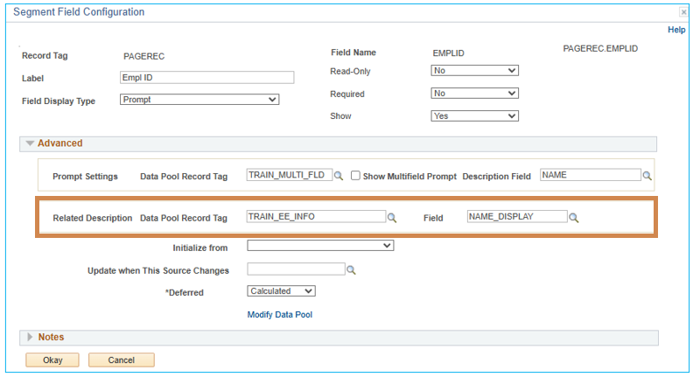Viewport: 693px width, 377px height.
Task: Click the Update when This Source Changes input
Action: tap(296, 269)
